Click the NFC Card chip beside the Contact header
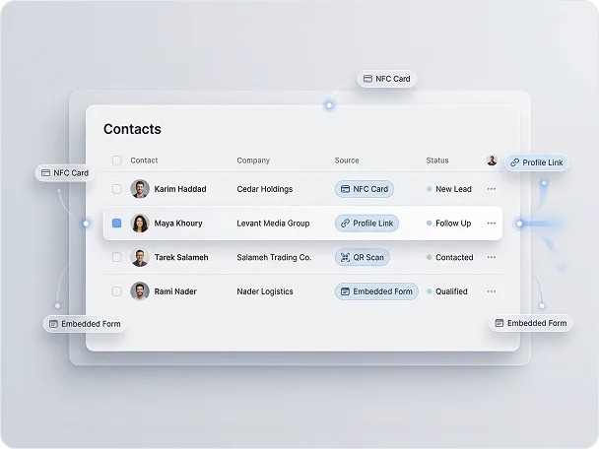 coord(65,173)
